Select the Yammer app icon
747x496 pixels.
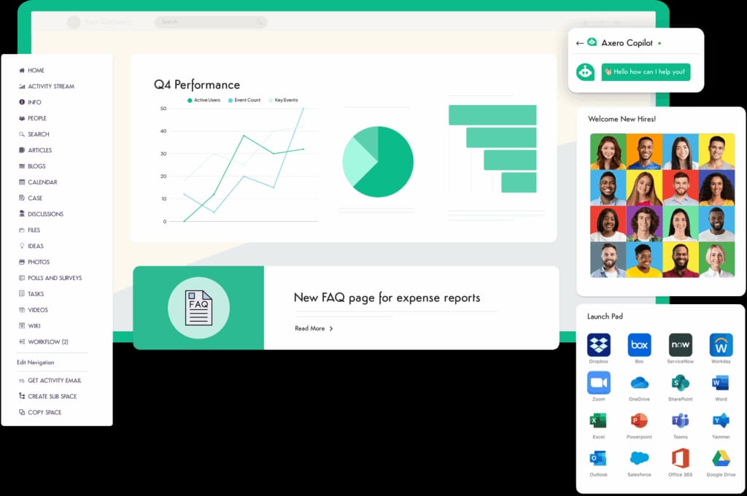click(x=721, y=422)
